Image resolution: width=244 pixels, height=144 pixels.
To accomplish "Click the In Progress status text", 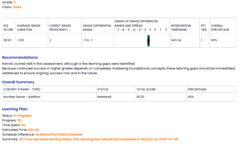I will pos(22,116).
